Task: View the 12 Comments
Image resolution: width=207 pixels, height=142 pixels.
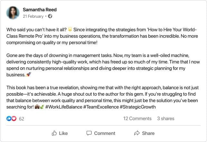Action: 137,118
